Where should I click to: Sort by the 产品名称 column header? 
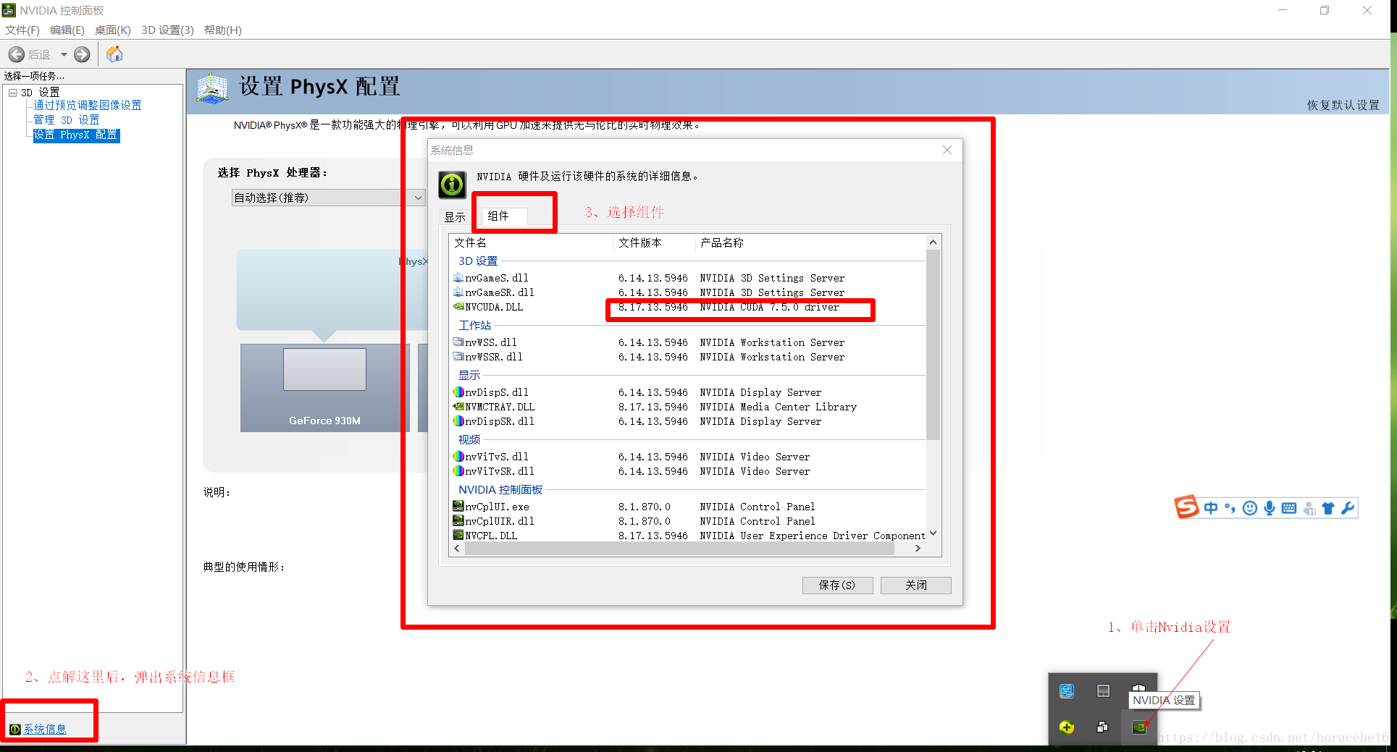810,243
